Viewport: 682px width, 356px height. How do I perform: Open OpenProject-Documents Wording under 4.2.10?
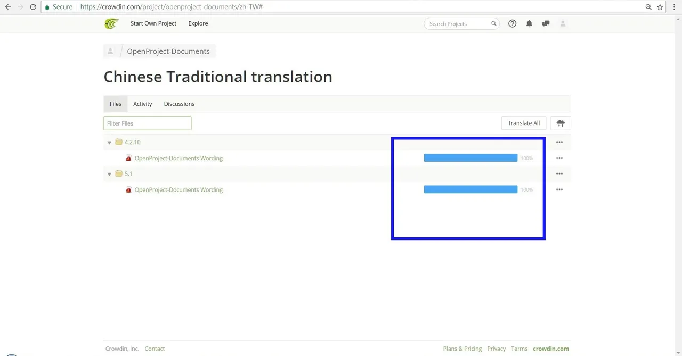click(178, 158)
